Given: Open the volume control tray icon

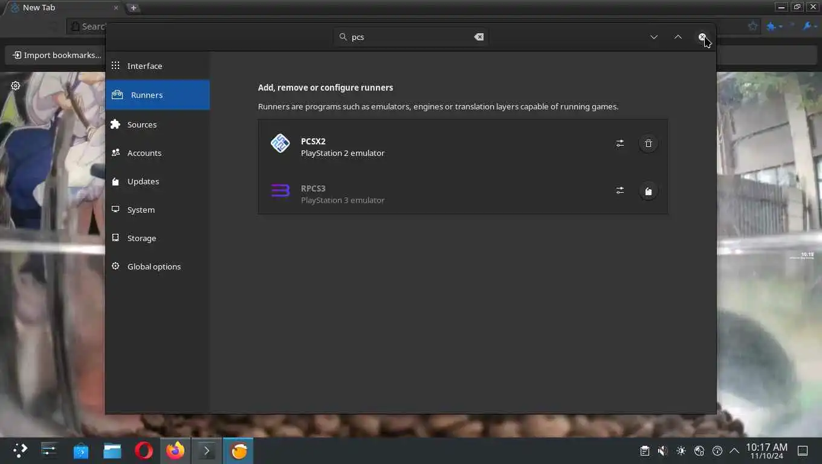Looking at the screenshot, I should coord(663,451).
